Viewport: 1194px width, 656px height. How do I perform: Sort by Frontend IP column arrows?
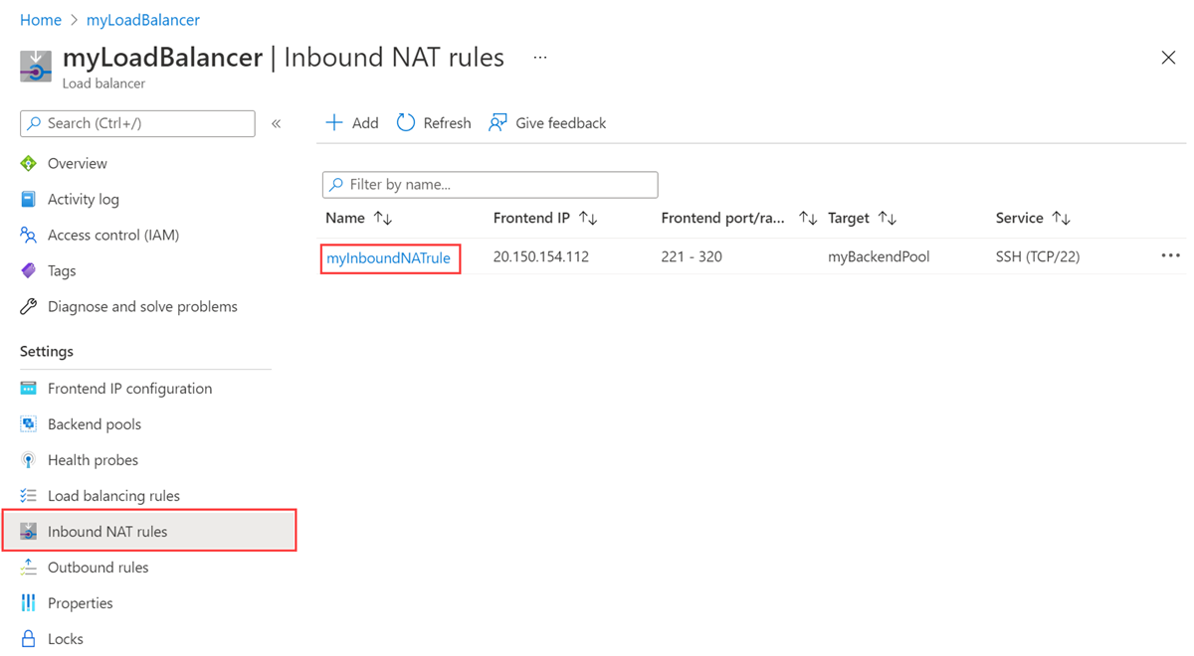588,219
